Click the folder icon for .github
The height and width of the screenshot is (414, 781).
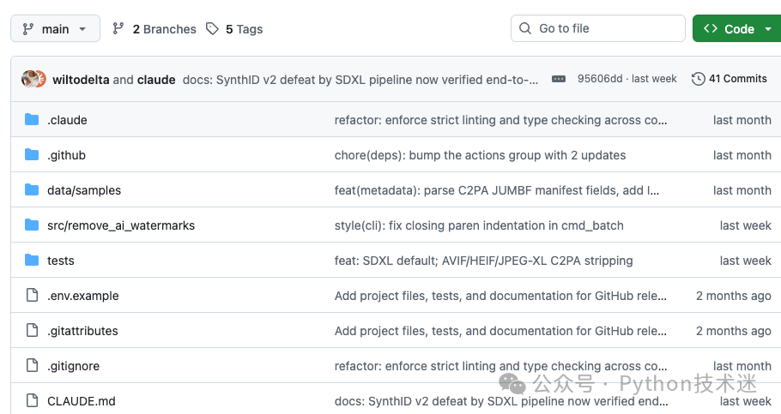(x=32, y=155)
